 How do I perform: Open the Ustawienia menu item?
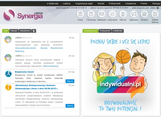(x=130, y=3)
